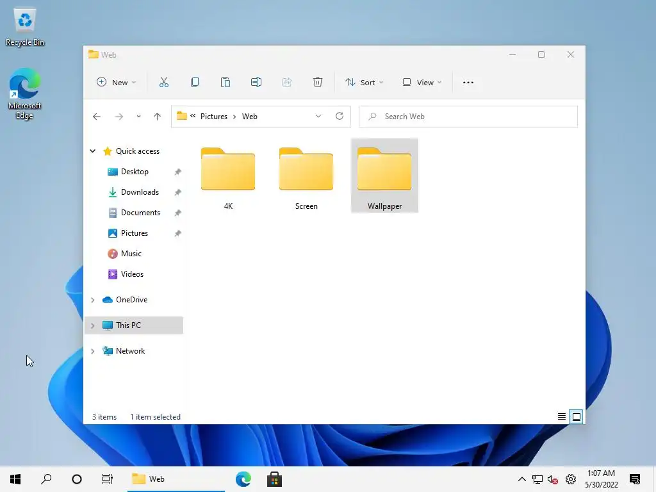Screen dimensions: 656x492
Task: Click the "1 item selected" status text
Action: [155, 416]
